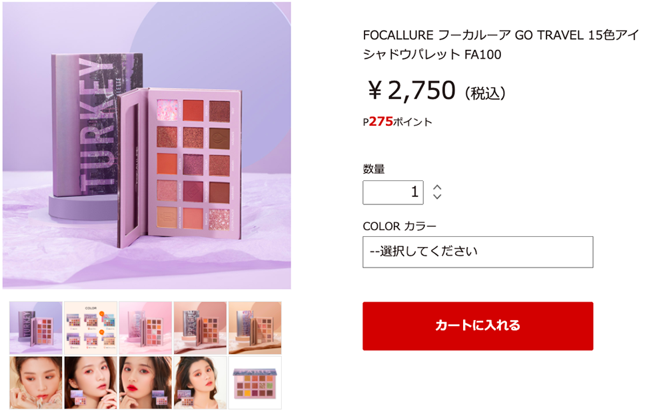653x410 pixels.
Task: Select the flat open palette thumbnail
Action: pos(255,383)
